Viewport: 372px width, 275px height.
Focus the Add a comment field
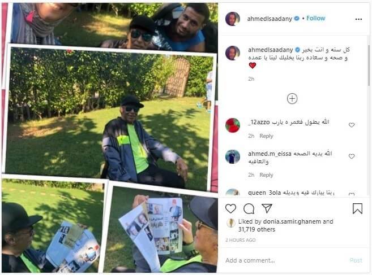(285, 260)
